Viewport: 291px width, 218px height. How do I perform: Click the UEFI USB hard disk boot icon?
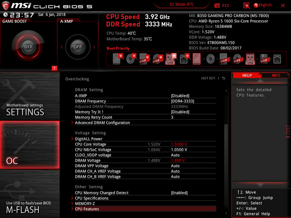144,59
